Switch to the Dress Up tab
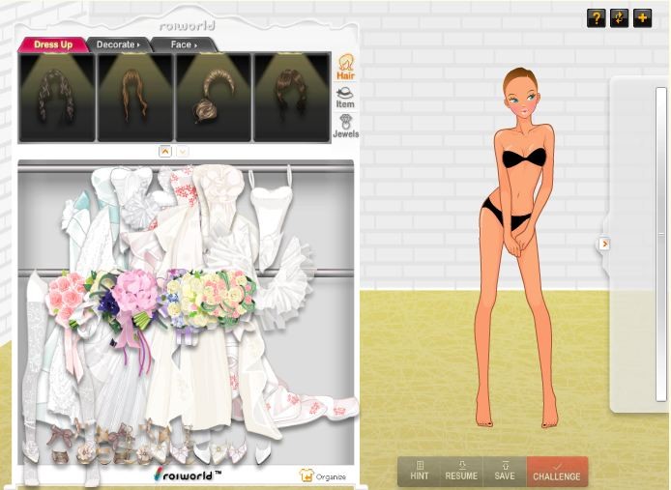Screen dimensions: 671x490 click(53, 44)
